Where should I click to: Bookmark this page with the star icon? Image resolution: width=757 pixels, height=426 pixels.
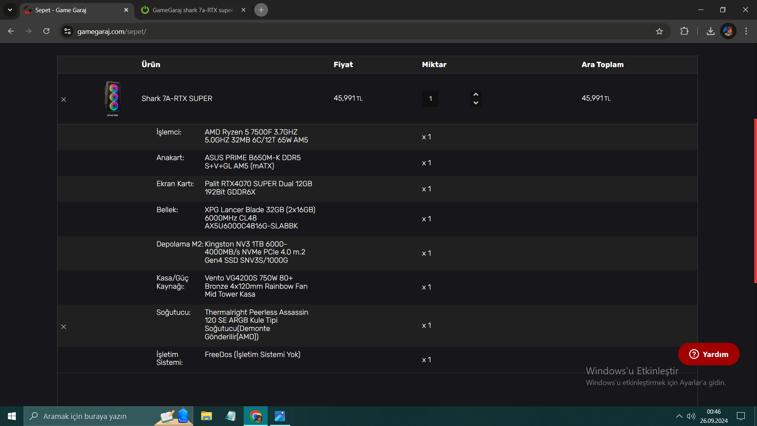tap(659, 32)
